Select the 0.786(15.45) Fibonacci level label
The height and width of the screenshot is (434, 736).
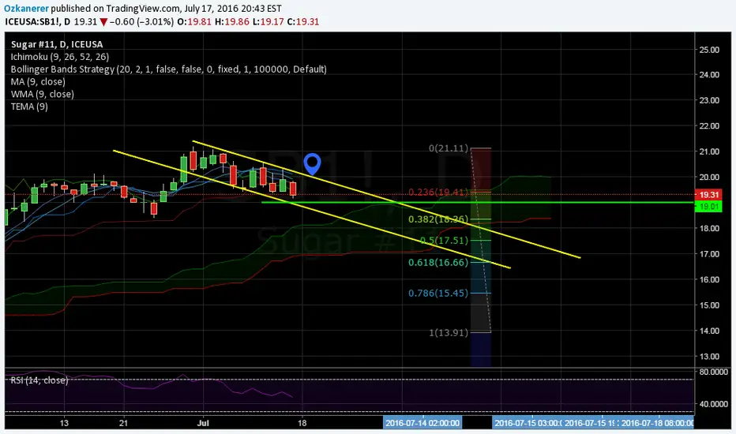(438, 294)
